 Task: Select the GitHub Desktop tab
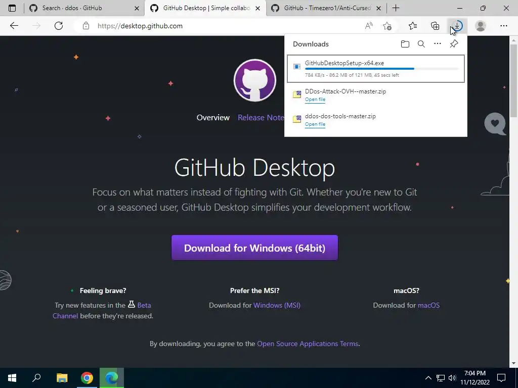[x=205, y=8]
